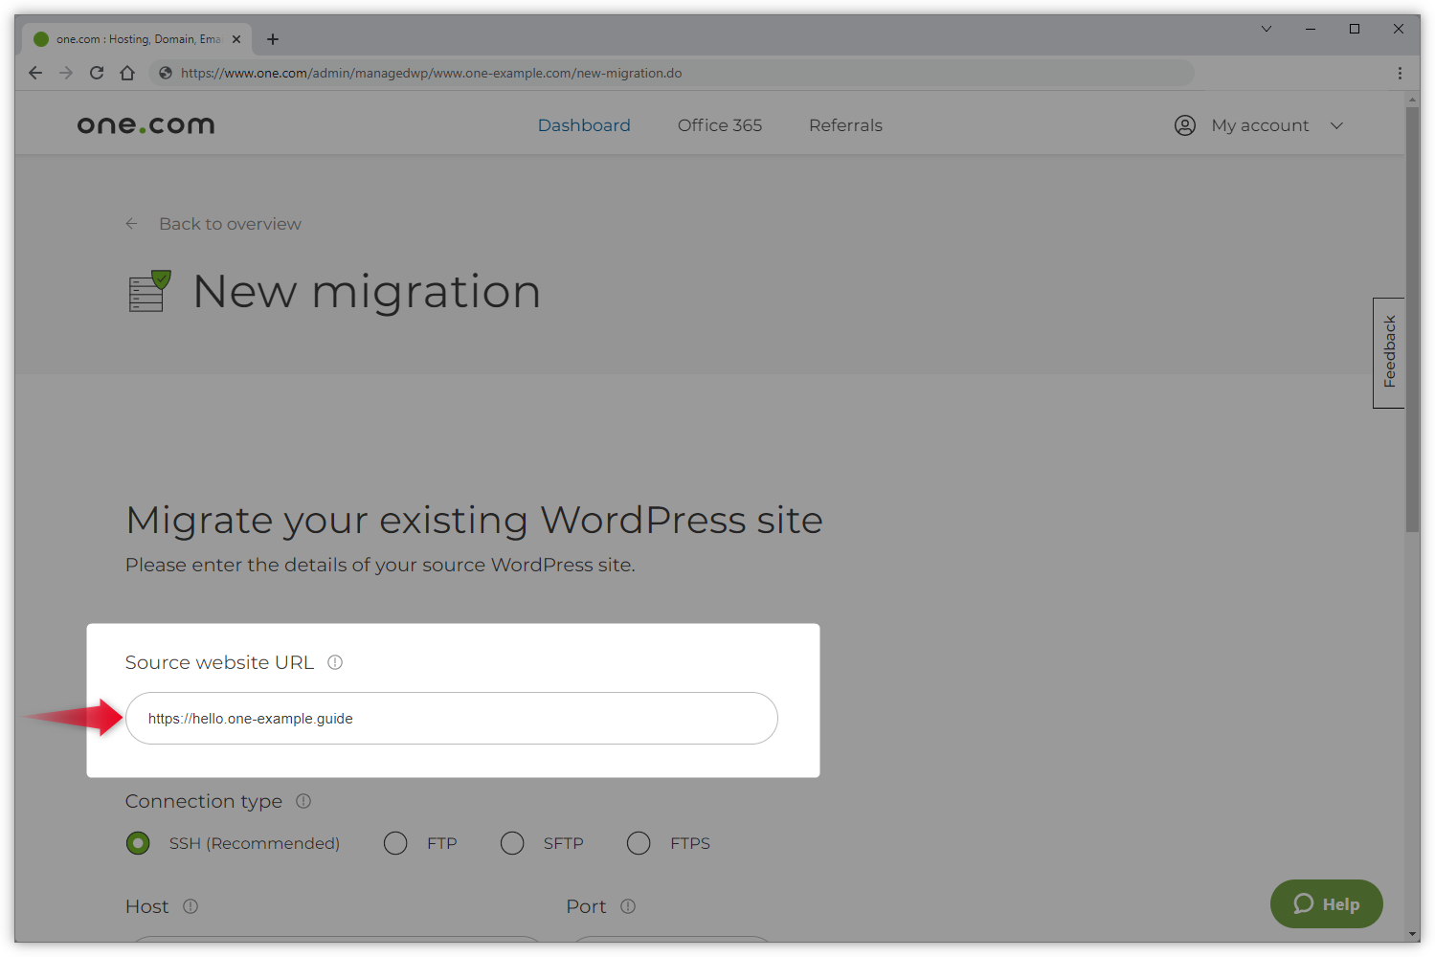Select the FTP radio button
The height and width of the screenshot is (957, 1435).
tap(395, 843)
